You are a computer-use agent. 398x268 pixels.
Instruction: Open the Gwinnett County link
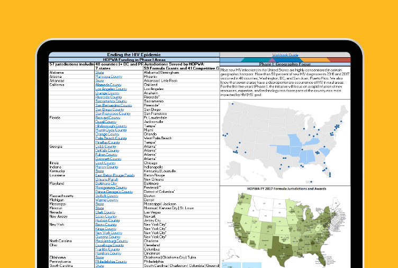click(108, 159)
